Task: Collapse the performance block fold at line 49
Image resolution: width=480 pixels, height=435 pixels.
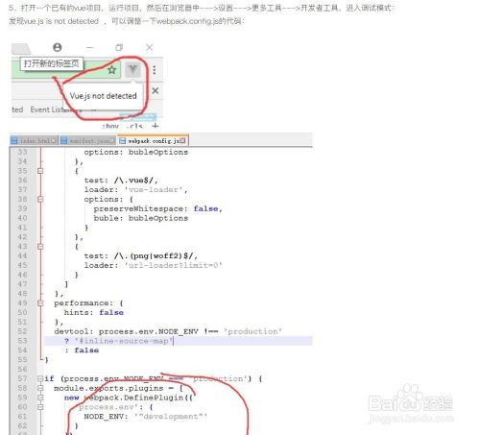Action: click(40, 303)
